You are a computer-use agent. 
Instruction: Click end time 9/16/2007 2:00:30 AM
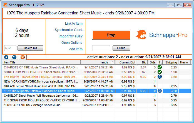[99, 72]
